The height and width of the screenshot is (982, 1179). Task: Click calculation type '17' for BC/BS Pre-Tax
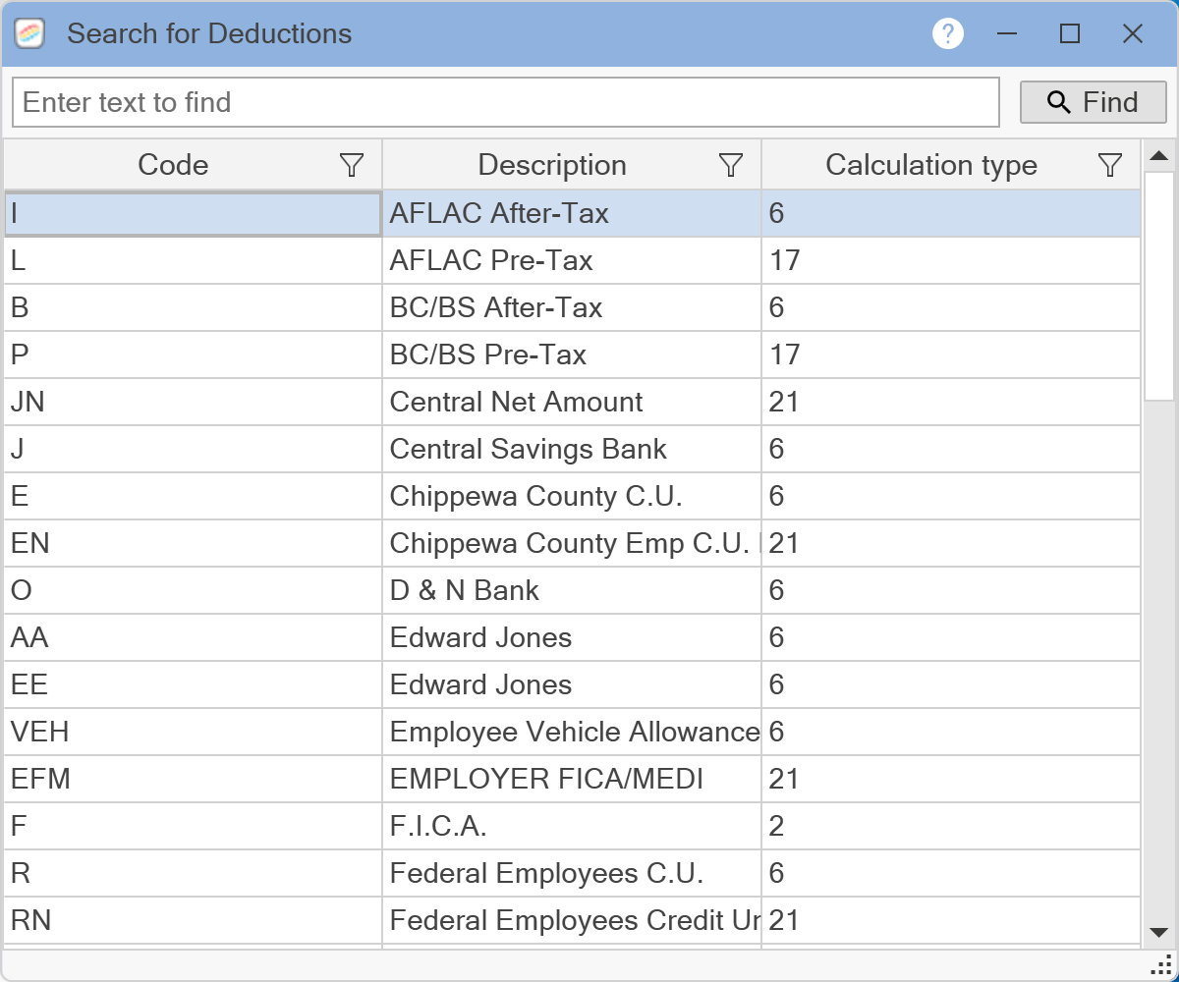click(x=951, y=355)
